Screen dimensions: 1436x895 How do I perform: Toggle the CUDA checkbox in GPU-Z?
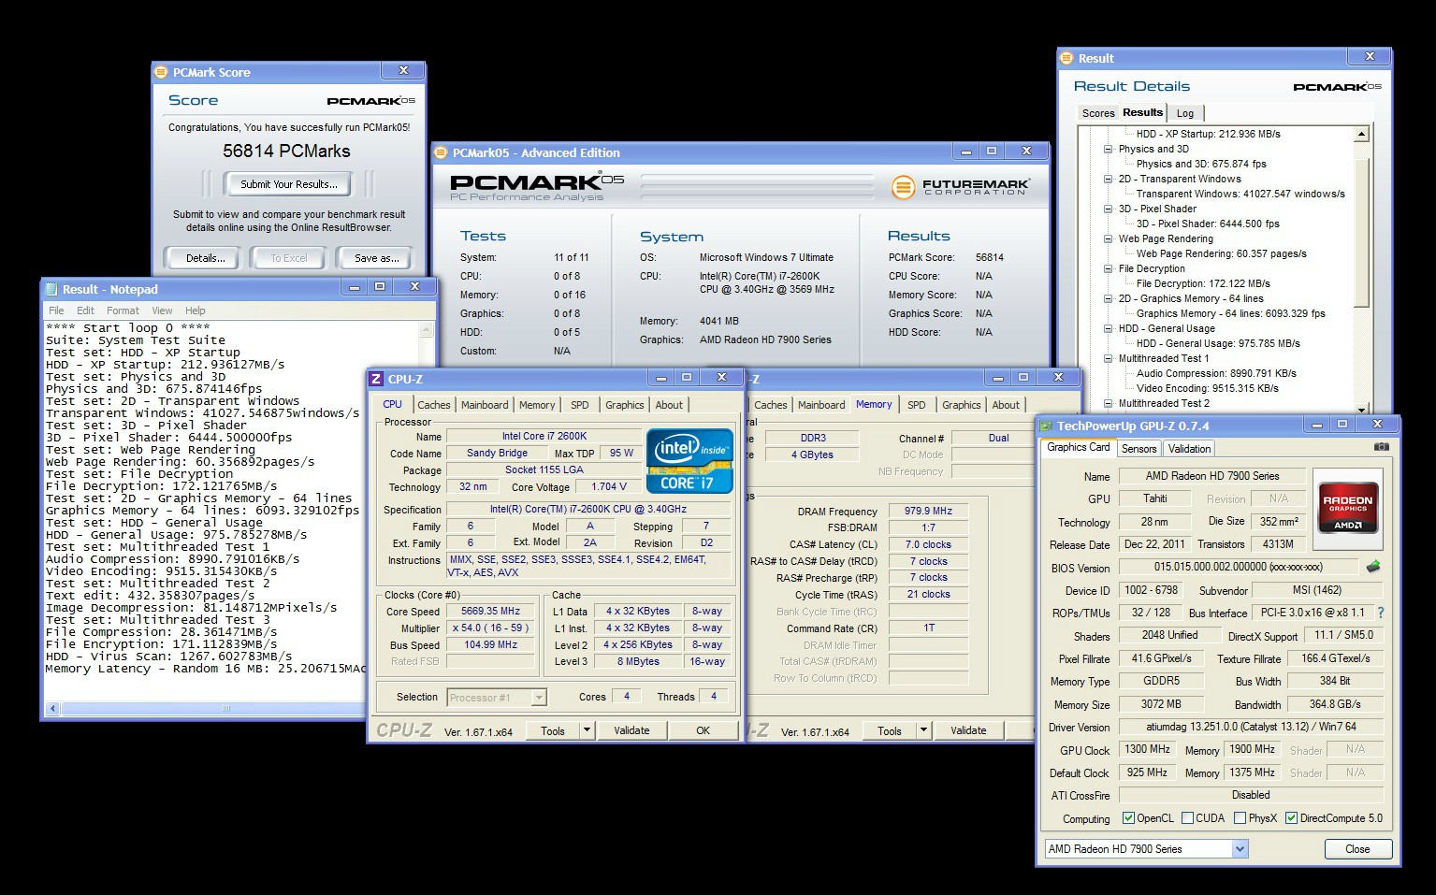[x=1187, y=818]
